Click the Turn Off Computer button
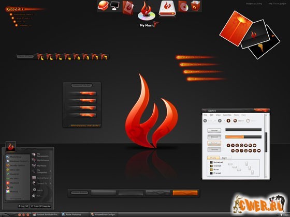This screenshot has height=217, width=290. click(x=41, y=206)
